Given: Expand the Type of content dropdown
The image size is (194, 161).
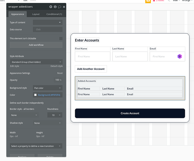Looking at the screenshot, I should (x=48, y=23).
